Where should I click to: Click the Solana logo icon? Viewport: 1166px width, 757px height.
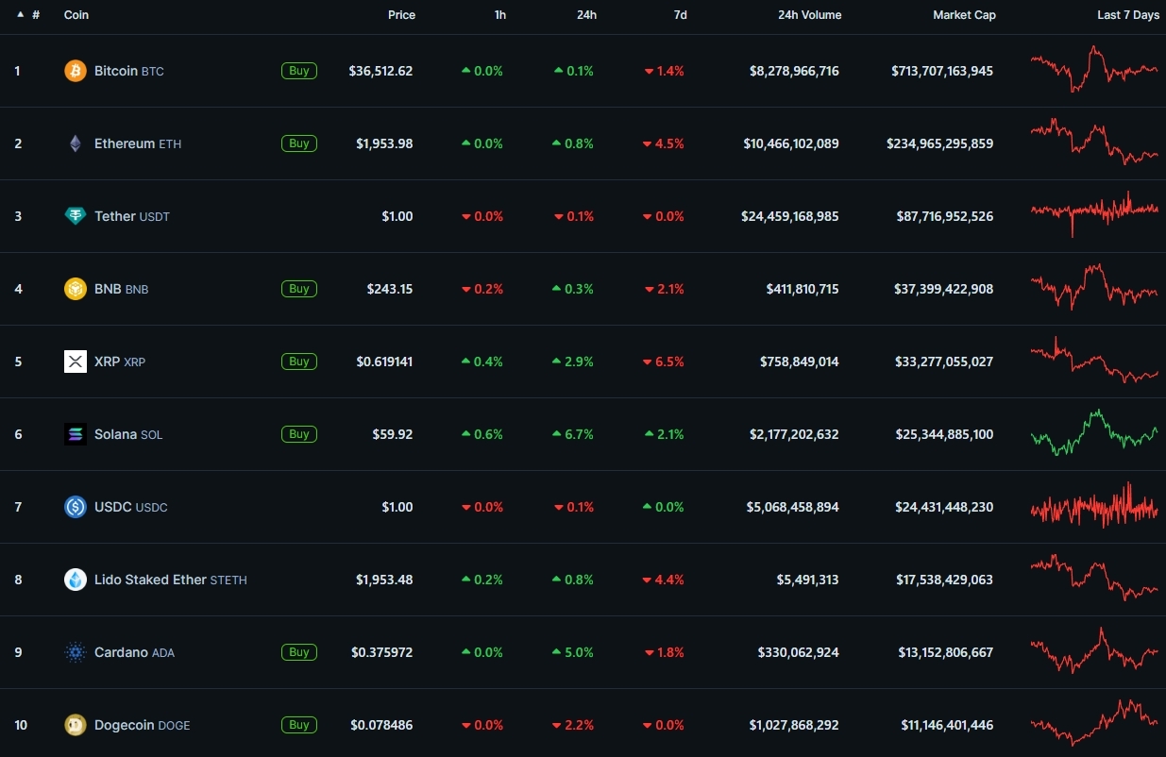click(76, 434)
